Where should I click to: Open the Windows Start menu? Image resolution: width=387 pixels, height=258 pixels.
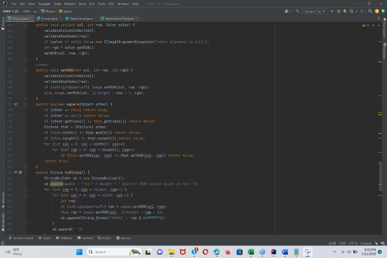(79, 252)
